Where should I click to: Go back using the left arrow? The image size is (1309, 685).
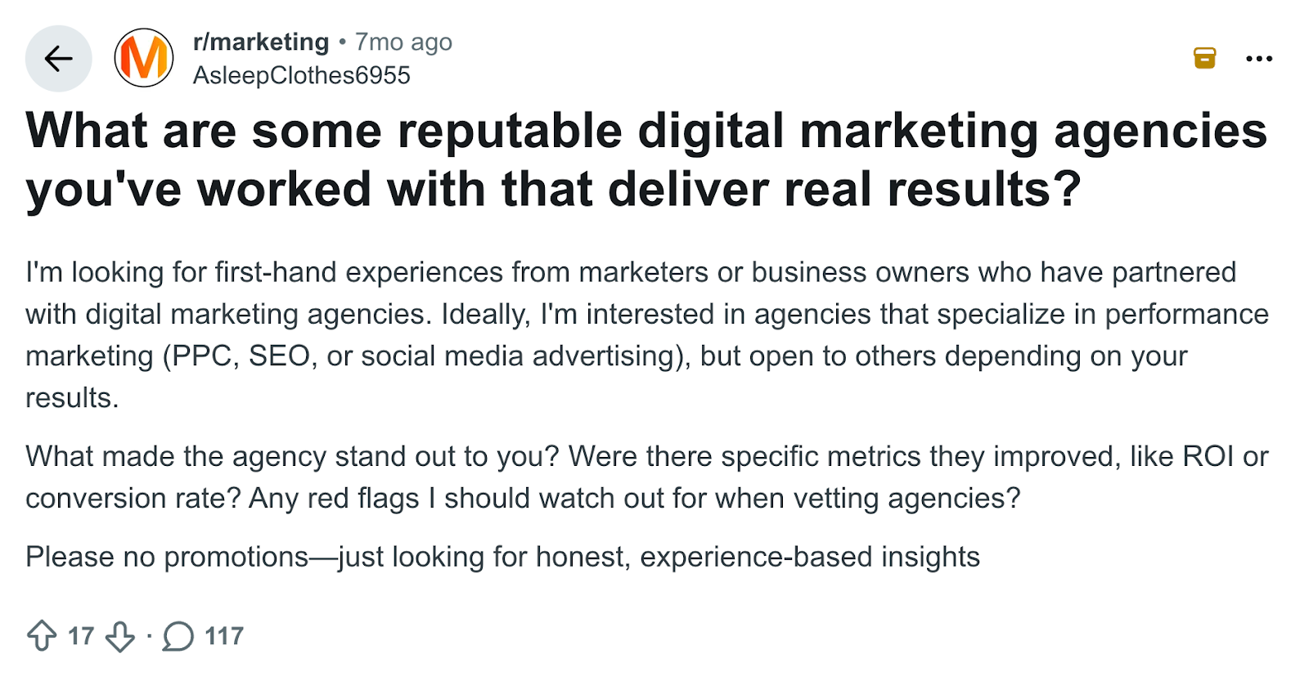click(57, 58)
